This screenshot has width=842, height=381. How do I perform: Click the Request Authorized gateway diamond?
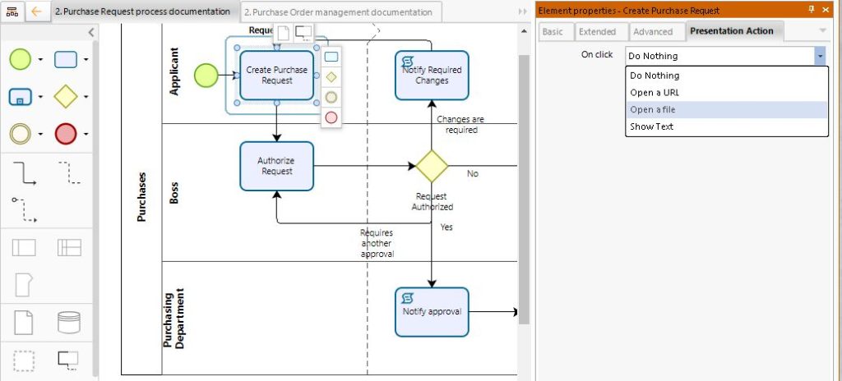pyautogui.click(x=432, y=166)
